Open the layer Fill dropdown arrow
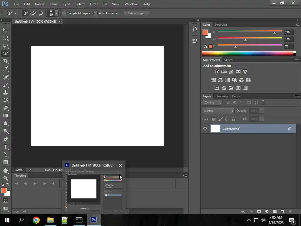The height and width of the screenshot is (226, 301). [x=262, y=119]
